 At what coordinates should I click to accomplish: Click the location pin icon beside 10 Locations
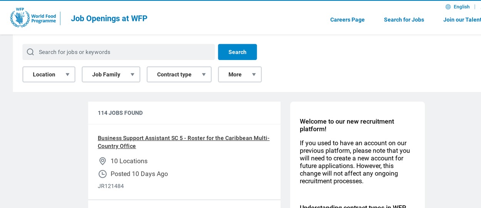tap(102, 161)
